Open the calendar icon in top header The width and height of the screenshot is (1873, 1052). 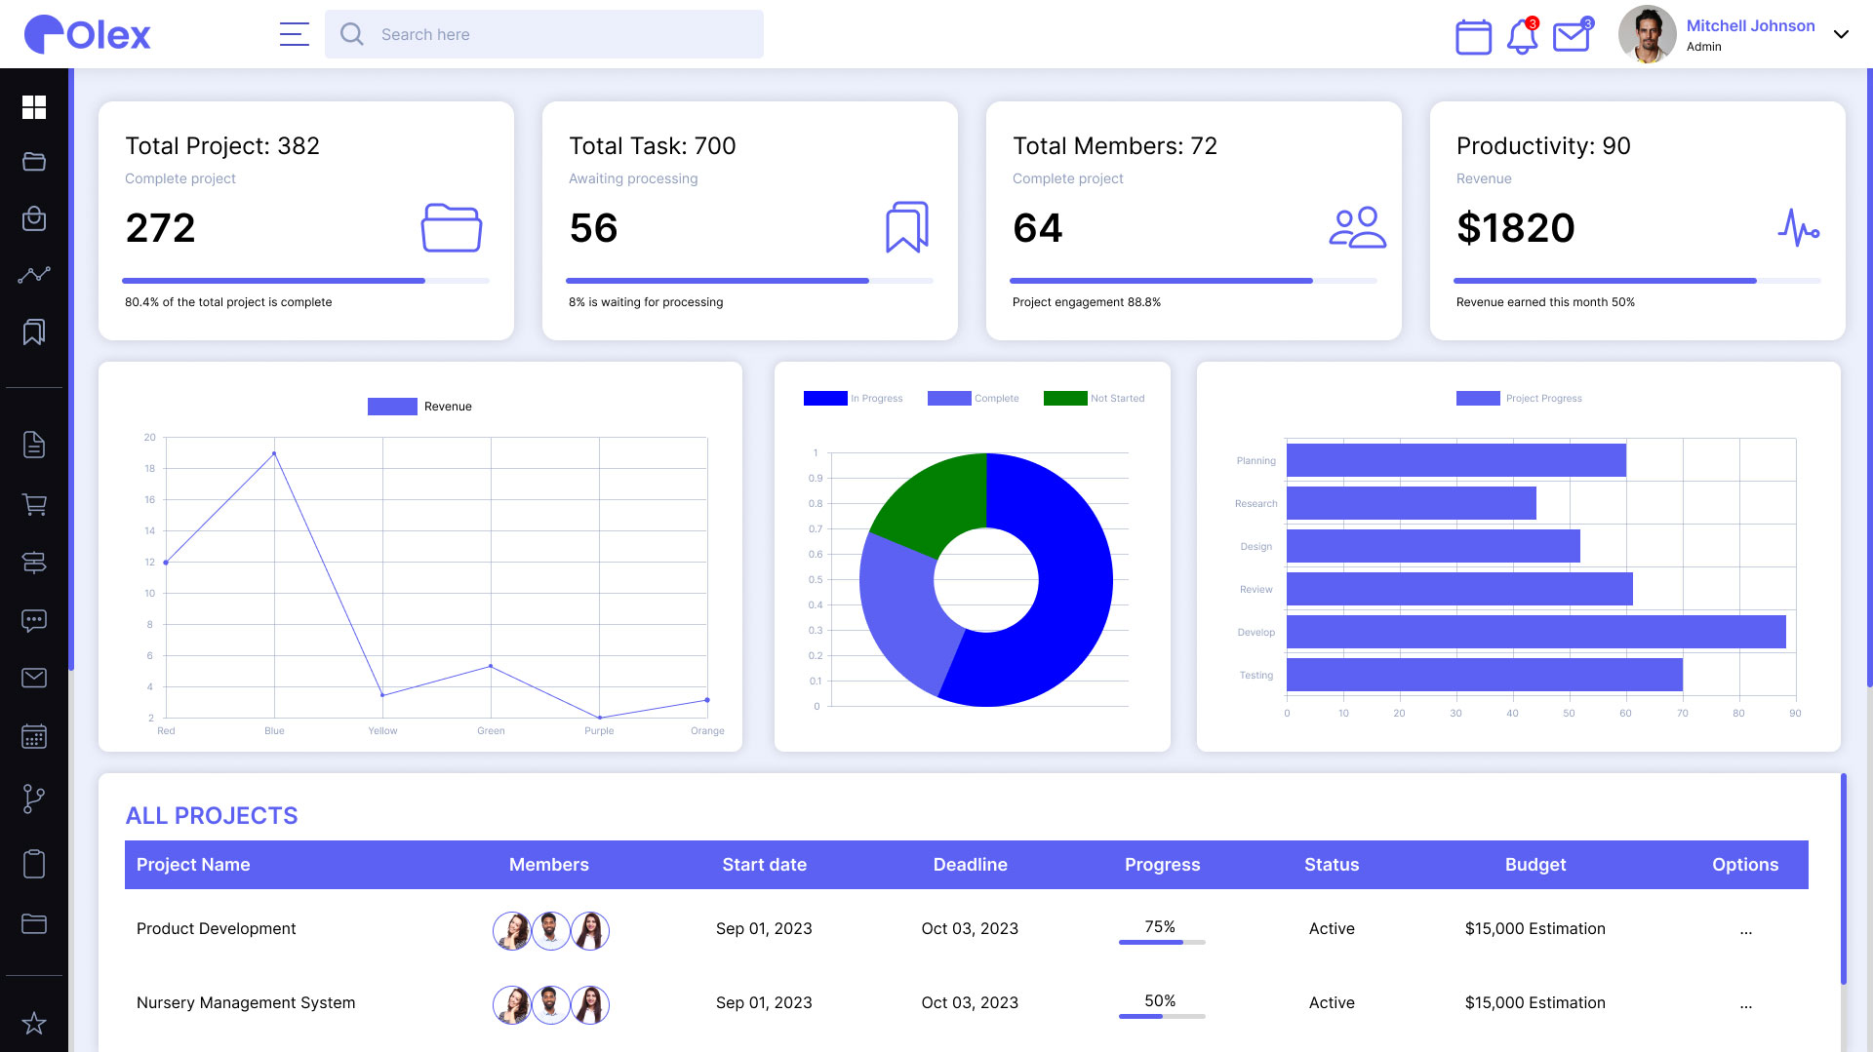coord(1473,37)
